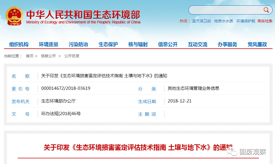Open the 环境质量 menu

pos(49,45)
